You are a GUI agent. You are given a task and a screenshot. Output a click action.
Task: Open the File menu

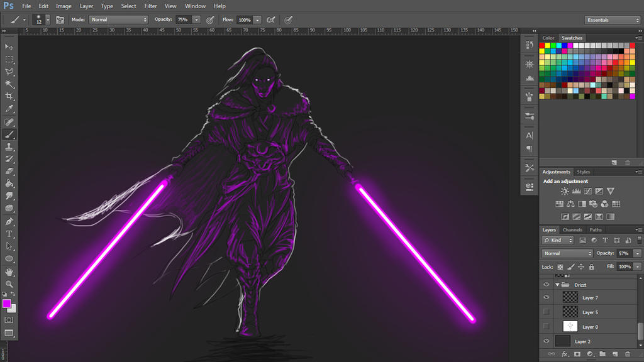[x=26, y=6]
